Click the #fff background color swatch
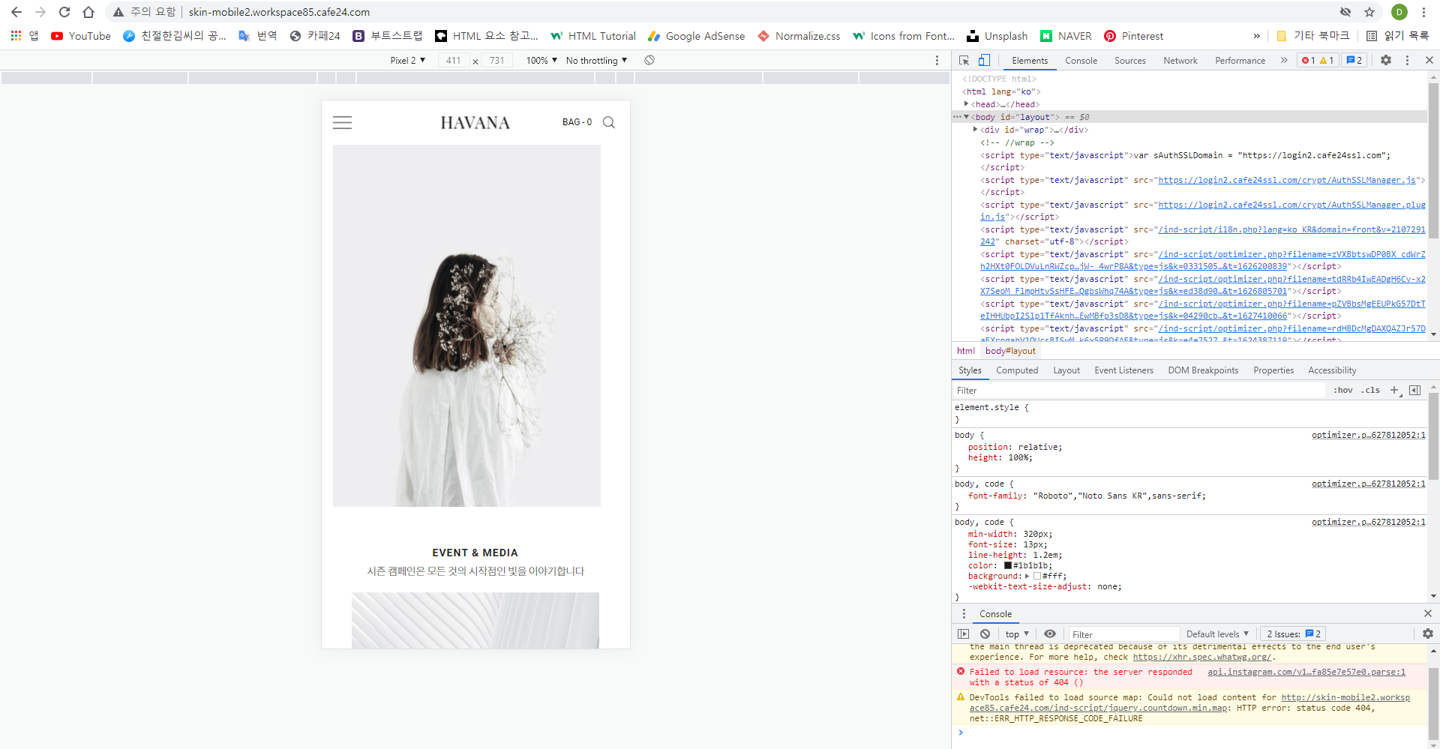1440x749 pixels. tap(1037, 577)
